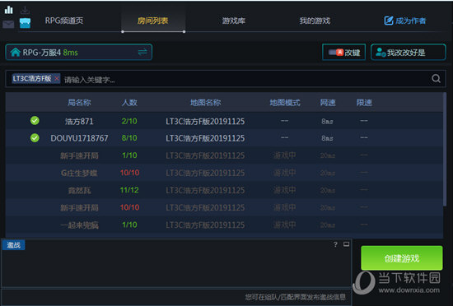This screenshot has height=306, width=453.
Task: Click the chat message input area at bottom
Action: click(176, 297)
